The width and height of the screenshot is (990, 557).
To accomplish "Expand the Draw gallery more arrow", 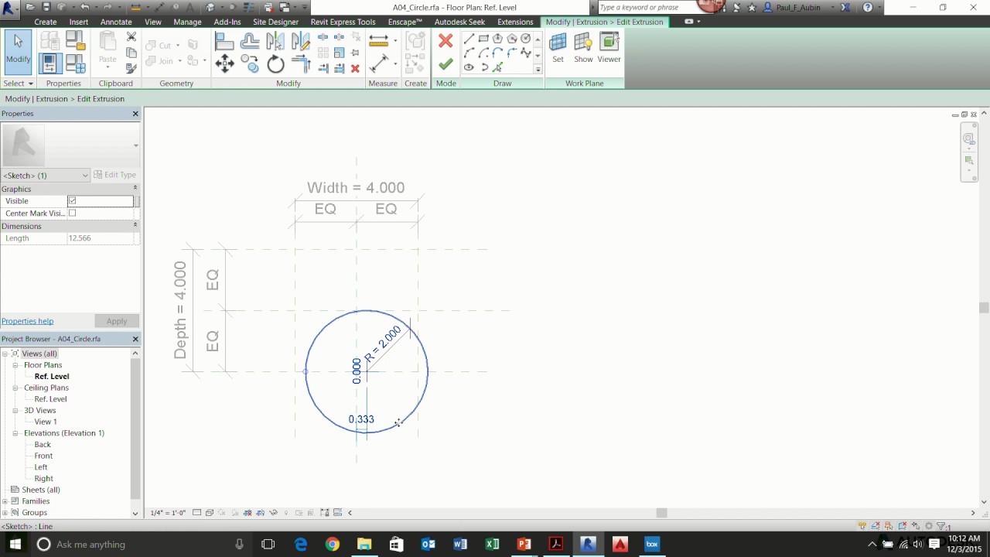I will pyautogui.click(x=538, y=69).
